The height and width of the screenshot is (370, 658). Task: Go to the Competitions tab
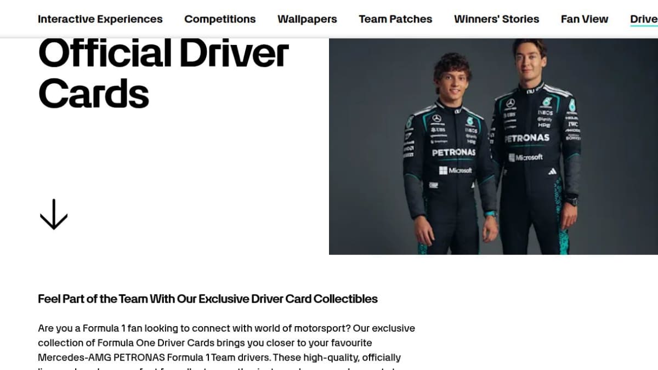pos(220,19)
